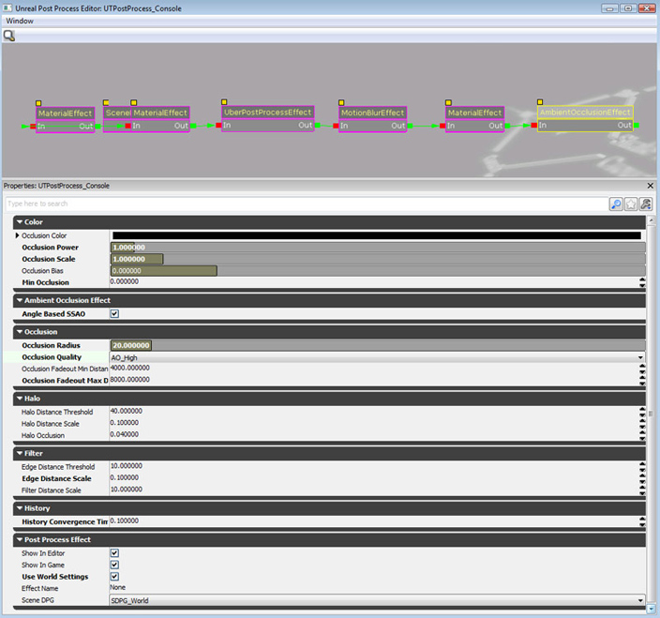Click the wrench options icon in properties
660x618 pixels.
pyautogui.click(x=645, y=204)
